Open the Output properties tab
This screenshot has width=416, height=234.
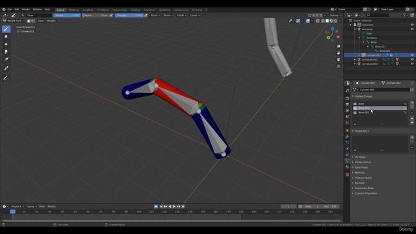(x=347, y=105)
